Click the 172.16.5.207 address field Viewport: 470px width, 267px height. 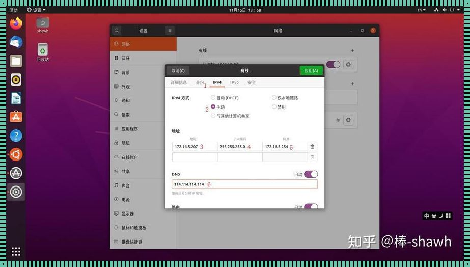coord(195,147)
